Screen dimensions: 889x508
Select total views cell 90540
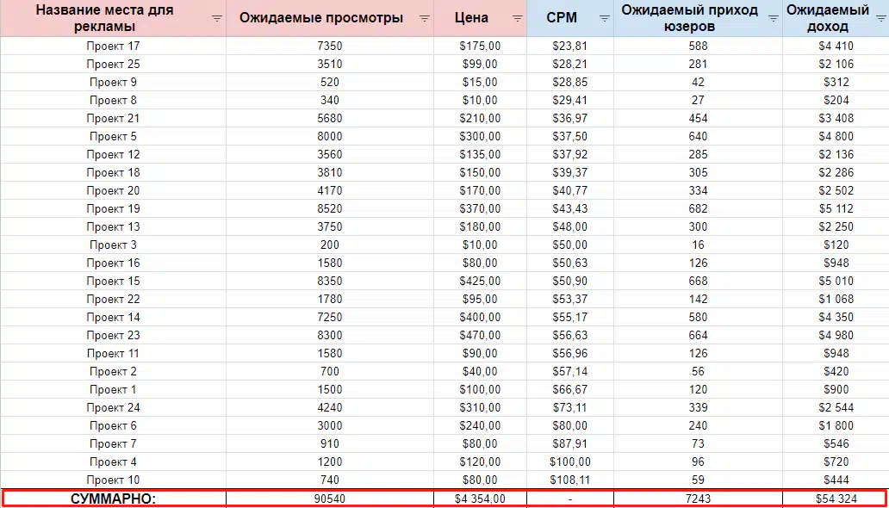330,499
